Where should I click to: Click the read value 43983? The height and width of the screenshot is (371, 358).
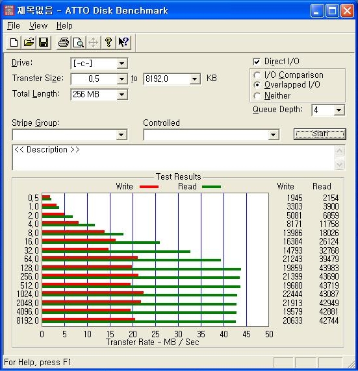coord(329,268)
